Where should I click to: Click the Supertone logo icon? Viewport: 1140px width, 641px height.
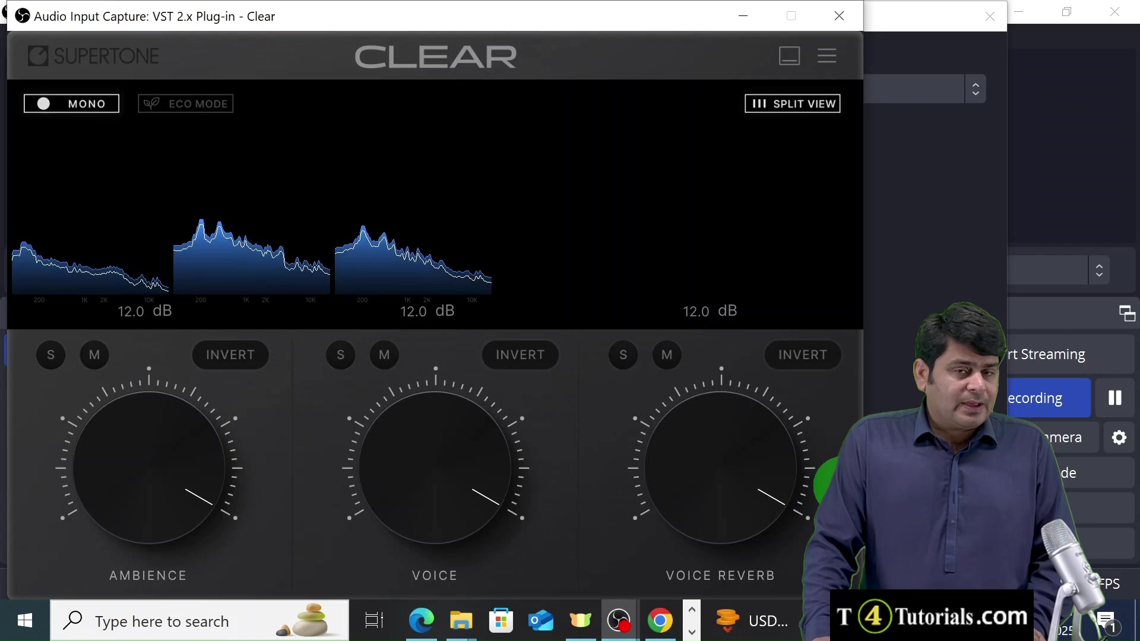tap(38, 56)
